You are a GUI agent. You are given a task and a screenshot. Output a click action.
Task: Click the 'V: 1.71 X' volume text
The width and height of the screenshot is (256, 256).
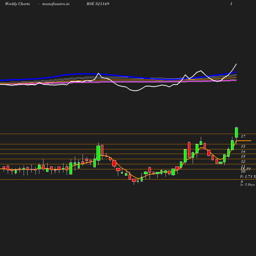click(x=248, y=177)
